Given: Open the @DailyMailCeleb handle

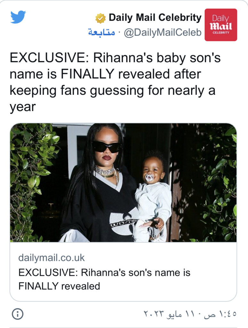Looking at the screenshot, I should (x=162, y=33).
